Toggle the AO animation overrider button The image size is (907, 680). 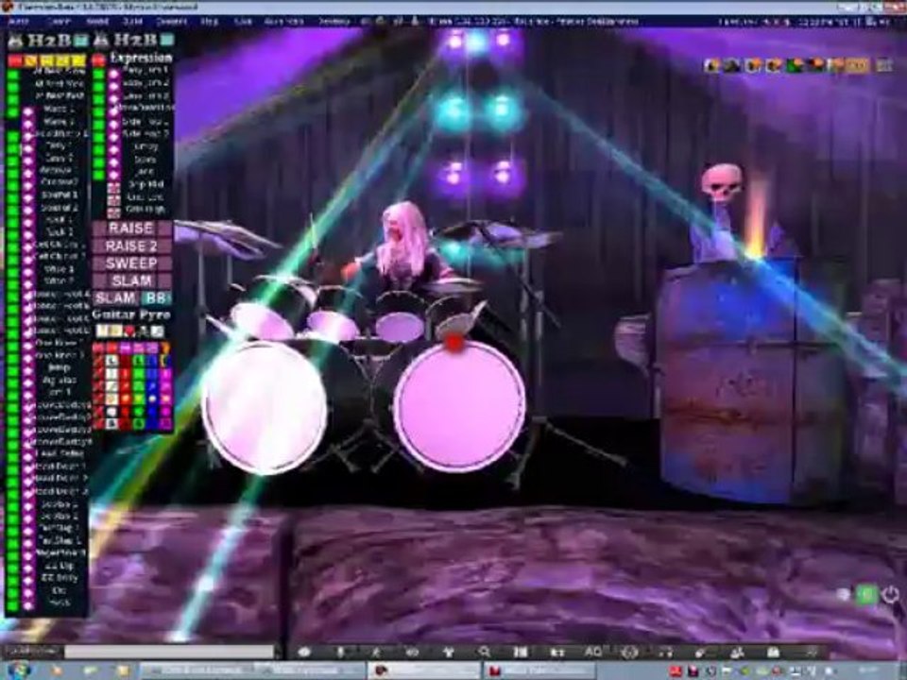pyautogui.click(x=593, y=652)
